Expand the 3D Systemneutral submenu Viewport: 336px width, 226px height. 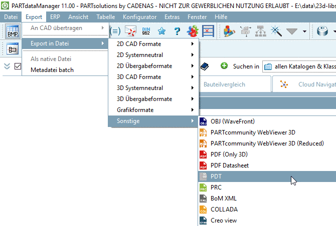[153, 88]
